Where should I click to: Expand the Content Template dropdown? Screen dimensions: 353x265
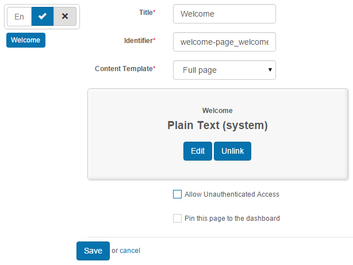click(x=224, y=70)
